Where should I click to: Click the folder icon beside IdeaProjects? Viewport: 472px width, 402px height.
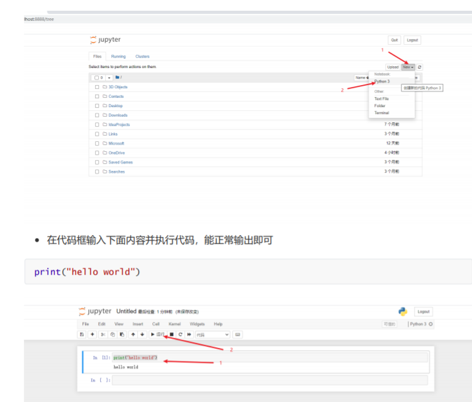click(x=104, y=124)
